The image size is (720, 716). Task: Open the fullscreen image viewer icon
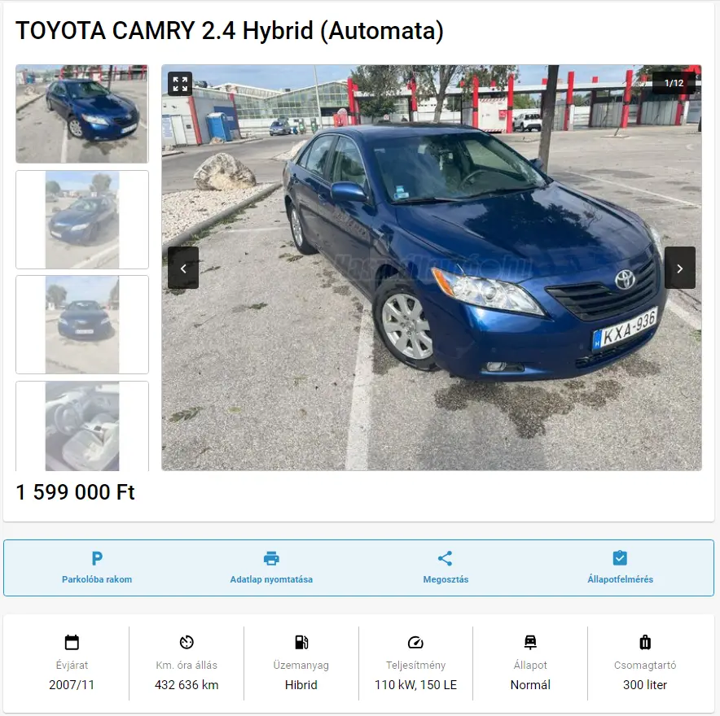tap(180, 84)
